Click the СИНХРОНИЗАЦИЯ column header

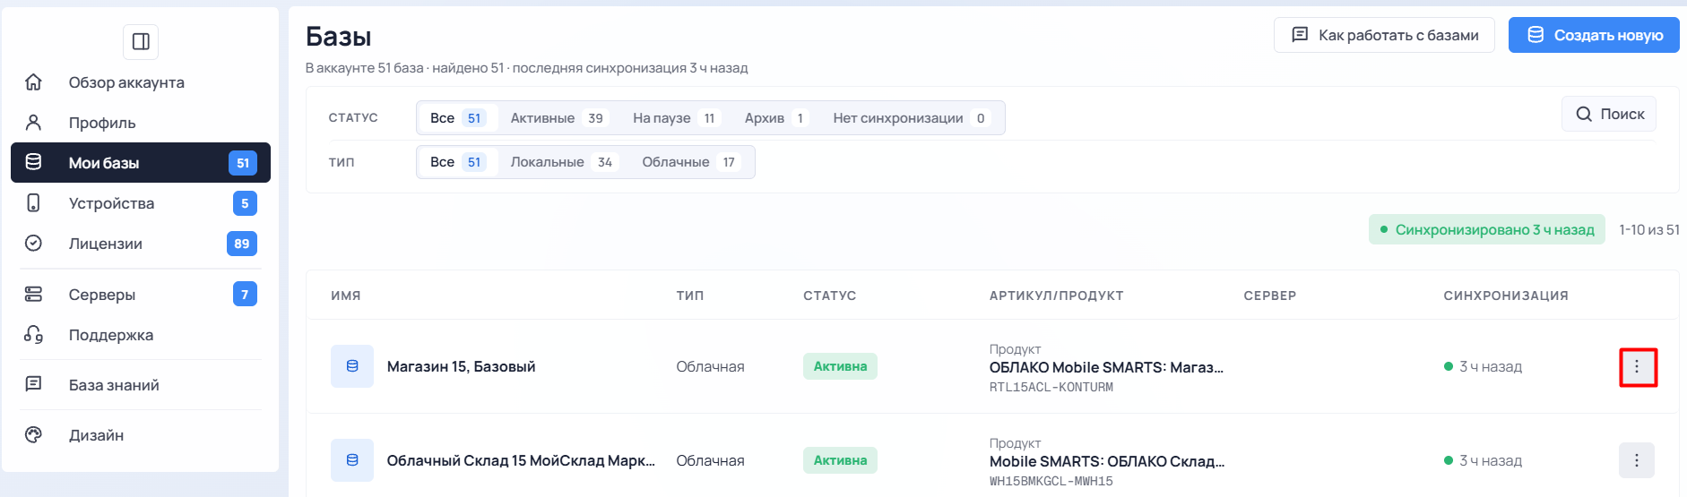1506,296
